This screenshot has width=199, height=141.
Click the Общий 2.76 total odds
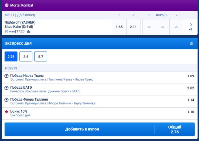click(175, 129)
